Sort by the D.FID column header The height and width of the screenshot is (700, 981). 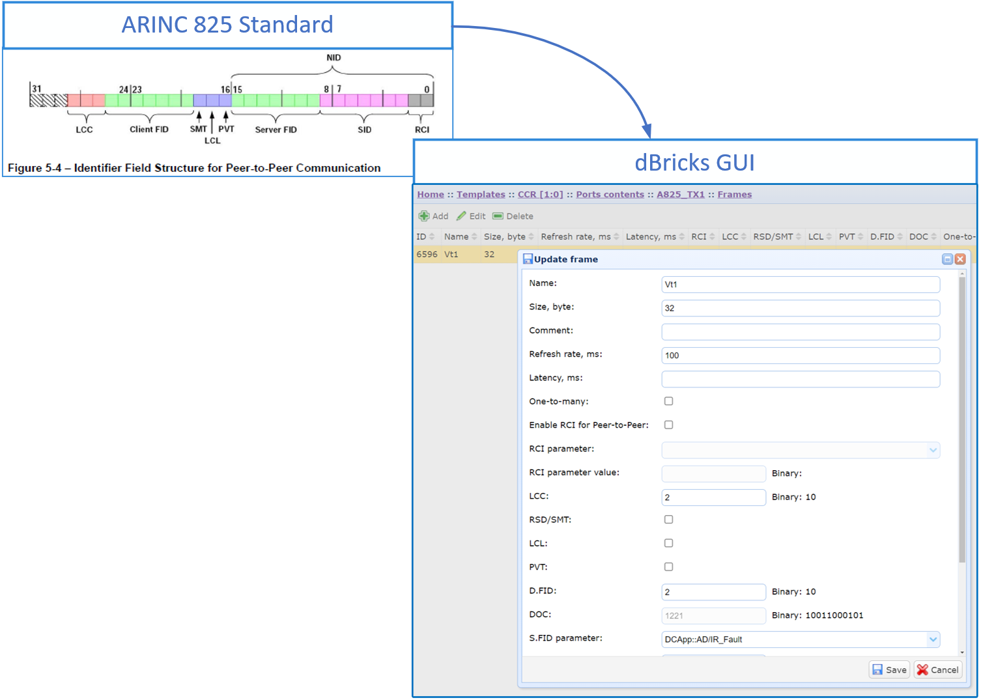(887, 236)
